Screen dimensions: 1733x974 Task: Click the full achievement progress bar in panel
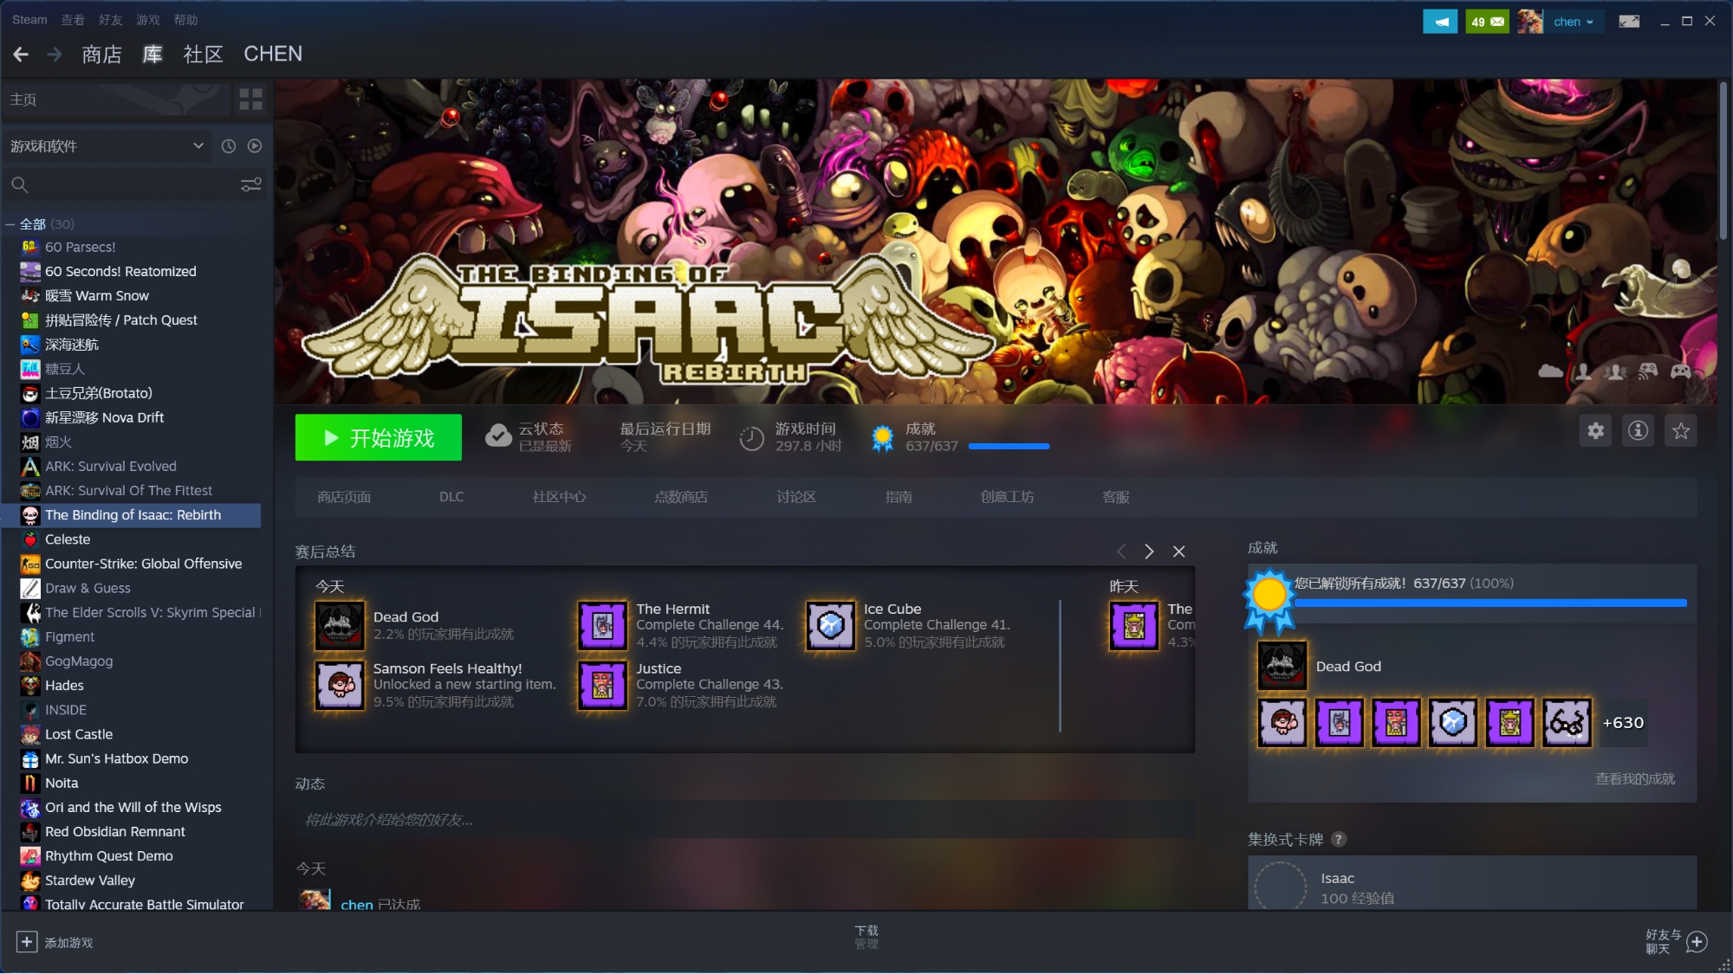(1490, 603)
